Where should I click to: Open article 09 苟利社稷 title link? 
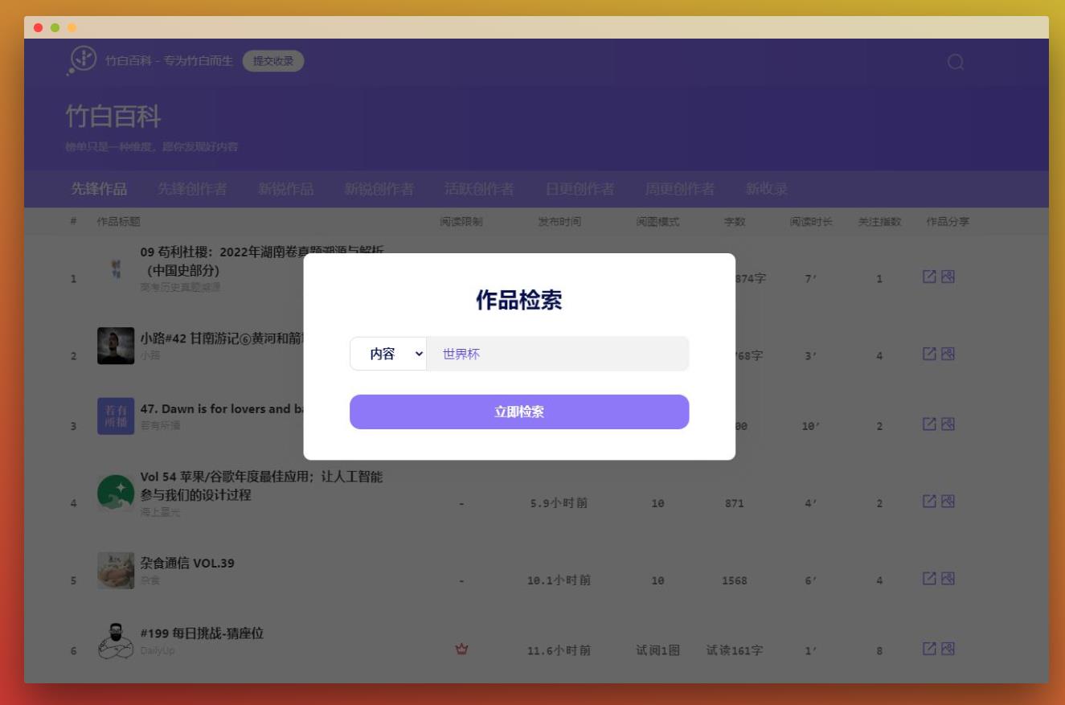click(262, 260)
